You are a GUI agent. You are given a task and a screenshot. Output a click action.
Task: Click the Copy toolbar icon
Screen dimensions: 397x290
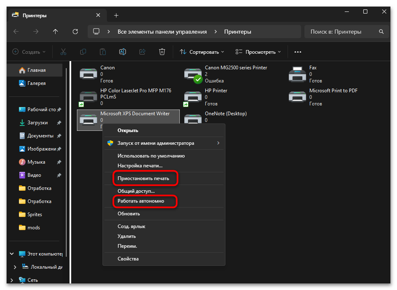[x=83, y=52]
